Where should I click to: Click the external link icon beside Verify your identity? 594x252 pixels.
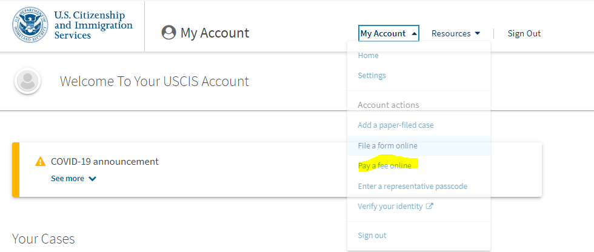(x=429, y=206)
